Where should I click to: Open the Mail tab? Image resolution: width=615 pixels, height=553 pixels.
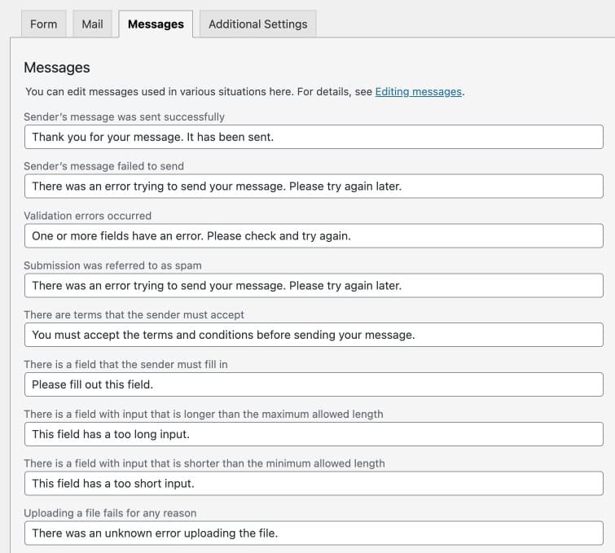(92, 24)
